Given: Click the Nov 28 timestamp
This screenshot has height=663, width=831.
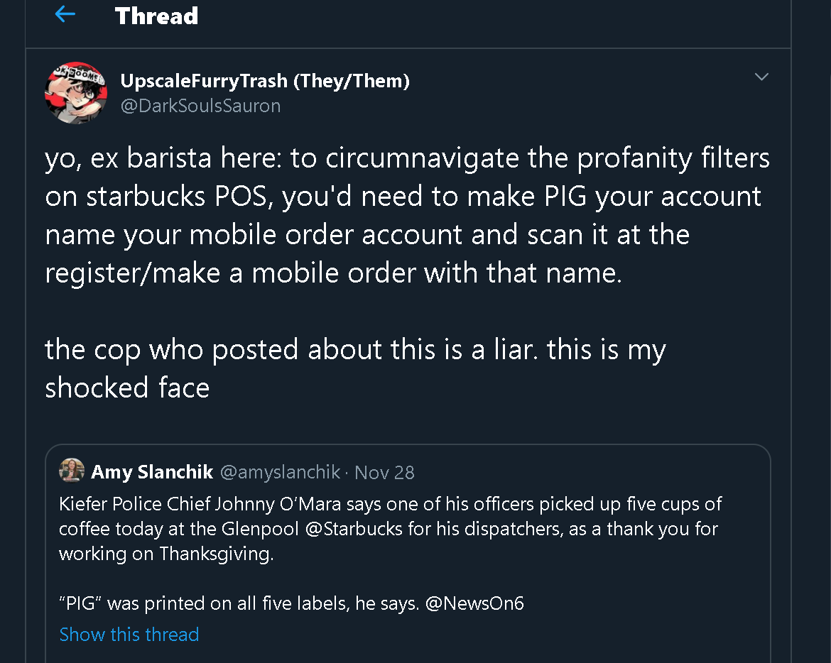Looking at the screenshot, I should [384, 472].
